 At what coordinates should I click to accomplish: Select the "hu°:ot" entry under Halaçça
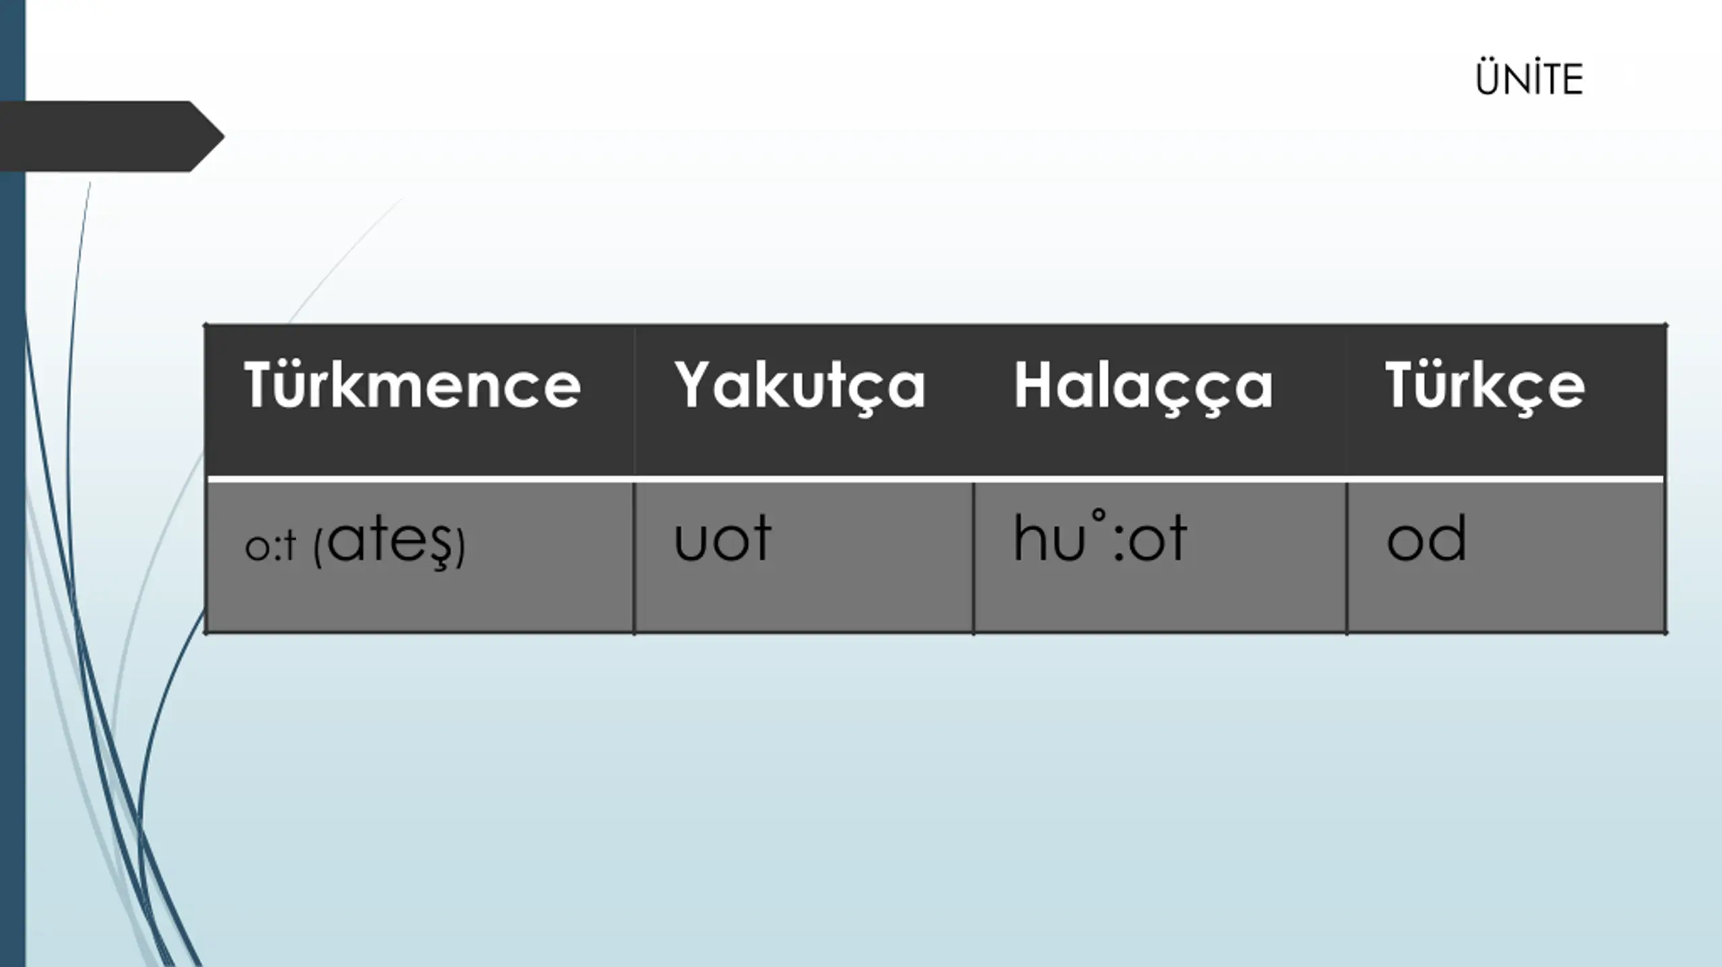coord(1100,538)
